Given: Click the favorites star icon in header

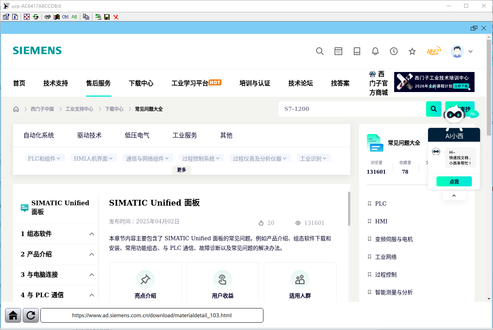Looking at the screenshot, I should [x=412, y=51].
